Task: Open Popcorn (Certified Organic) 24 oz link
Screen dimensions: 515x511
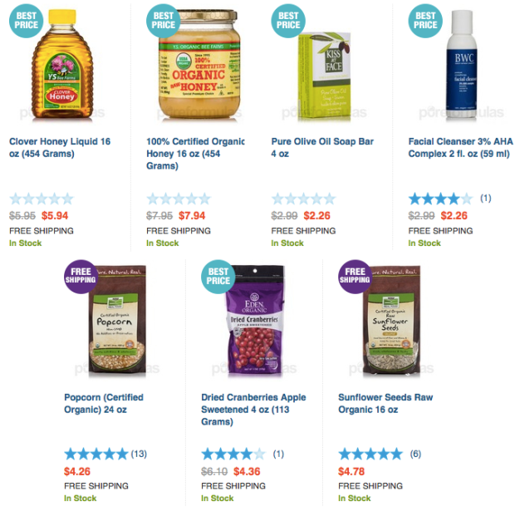Action: (104, 403)
